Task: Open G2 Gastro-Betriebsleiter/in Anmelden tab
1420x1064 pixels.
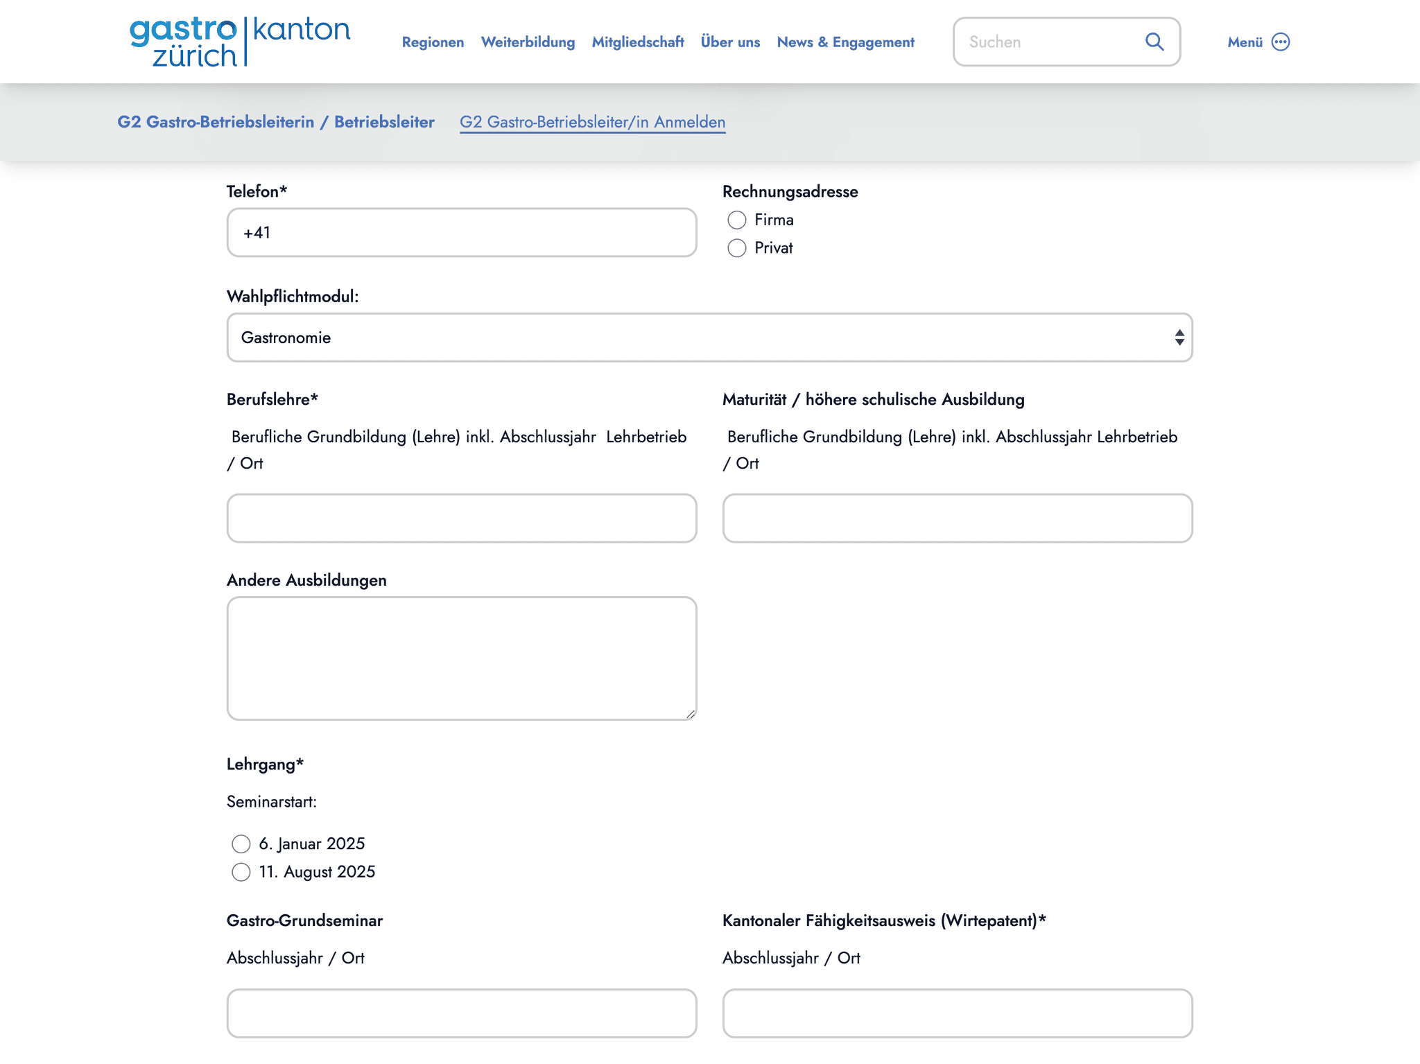Action: 593,122
